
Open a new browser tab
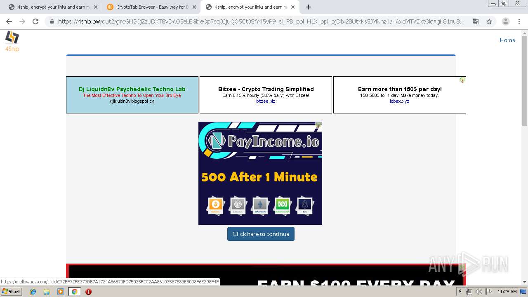click(309, 7)
